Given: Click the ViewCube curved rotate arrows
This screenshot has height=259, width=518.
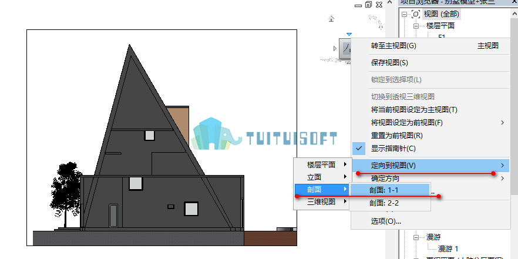Looking at the screenshot, I should click(x=376, y=22).
